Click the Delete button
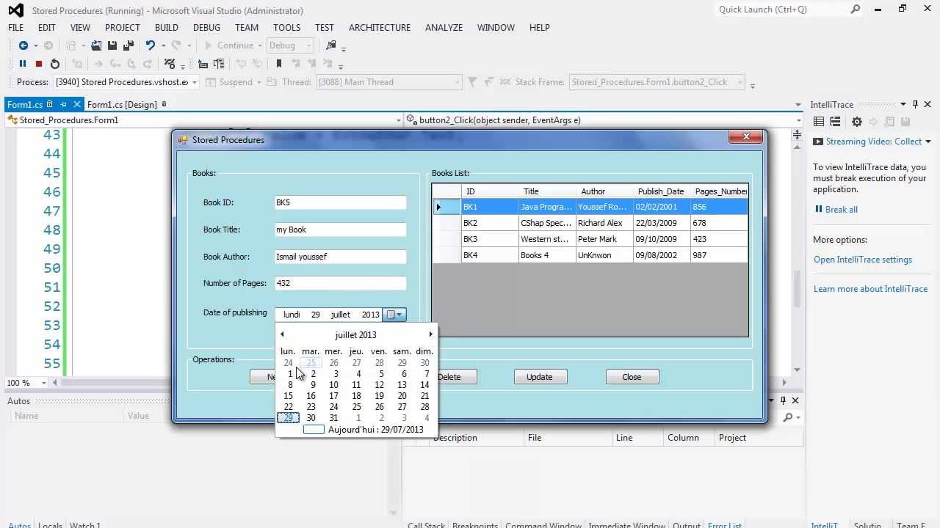The image size is (940, 528). (x=449, y=377)
